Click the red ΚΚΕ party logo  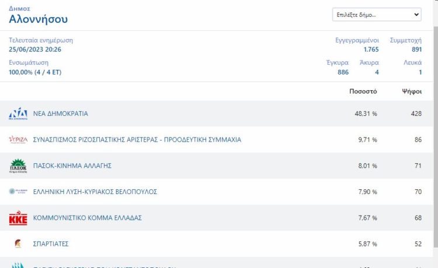pos(18,218)
